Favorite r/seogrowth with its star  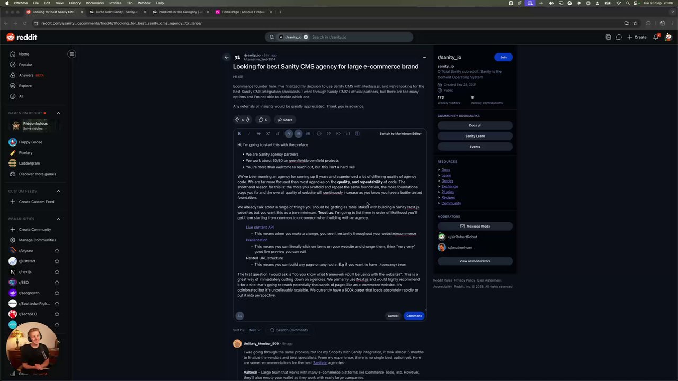57,293
